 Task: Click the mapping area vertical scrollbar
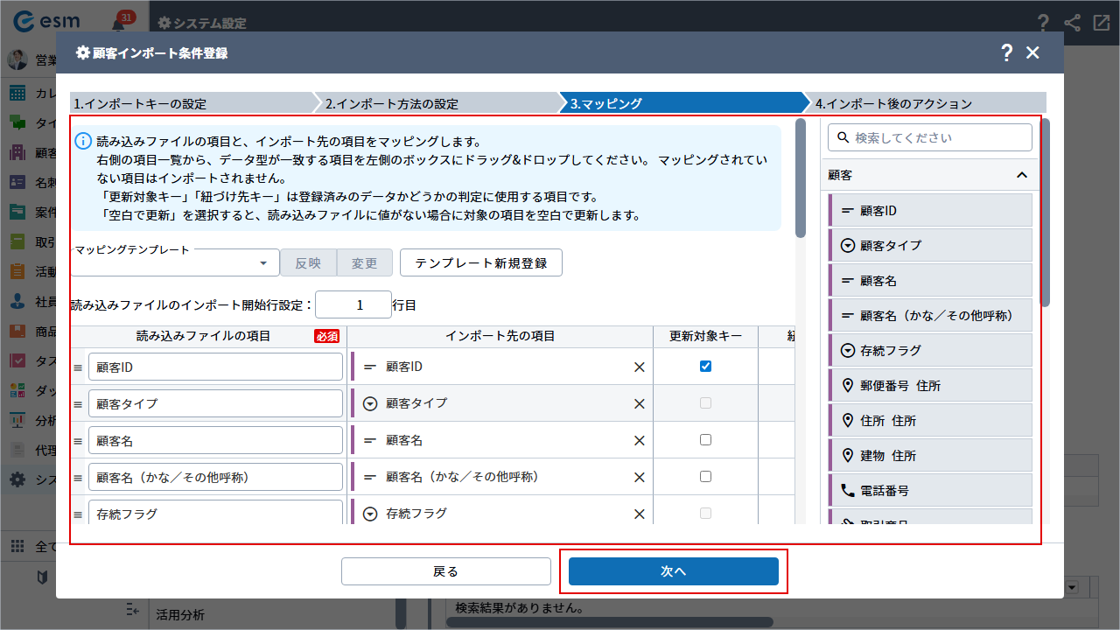(800, 179)
